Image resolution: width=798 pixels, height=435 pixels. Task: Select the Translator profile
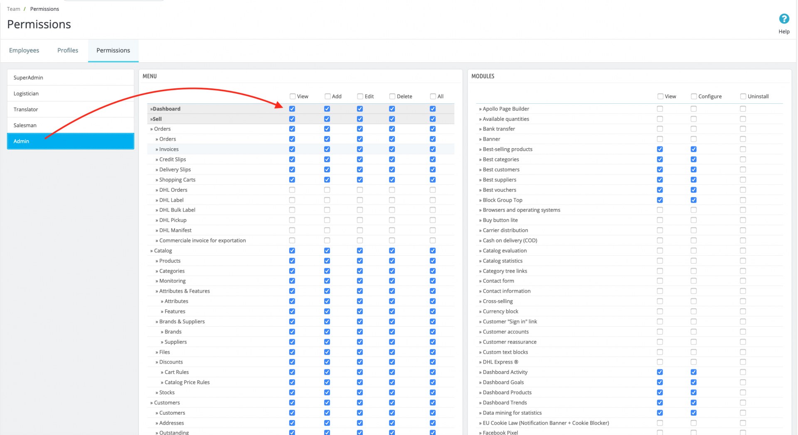coord(71,109)
